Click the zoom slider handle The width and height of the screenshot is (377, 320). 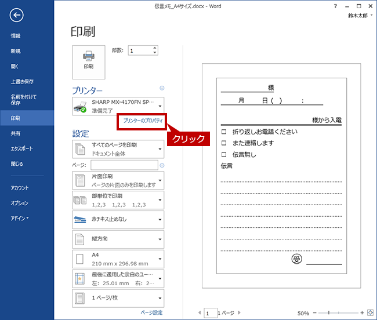[x=329, y=313]
